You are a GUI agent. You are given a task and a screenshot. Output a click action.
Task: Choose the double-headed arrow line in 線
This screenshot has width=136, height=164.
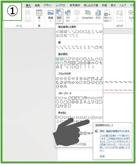[65, 47]
